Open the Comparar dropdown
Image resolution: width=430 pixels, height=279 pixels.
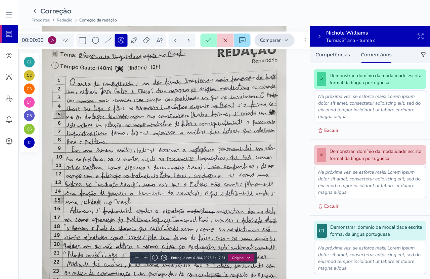tap(274, 40)
